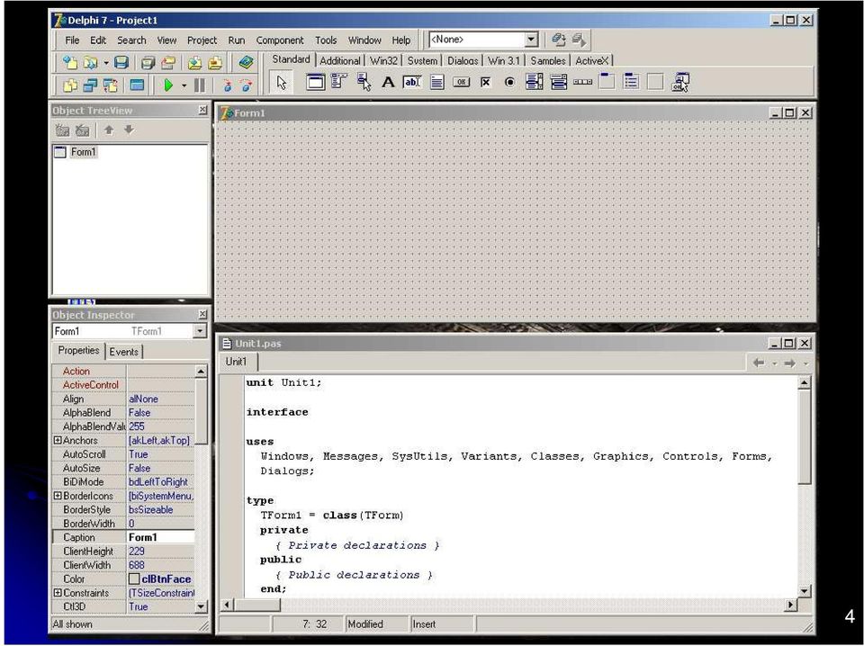Switch to the Additional palette tab

point(340,60)
